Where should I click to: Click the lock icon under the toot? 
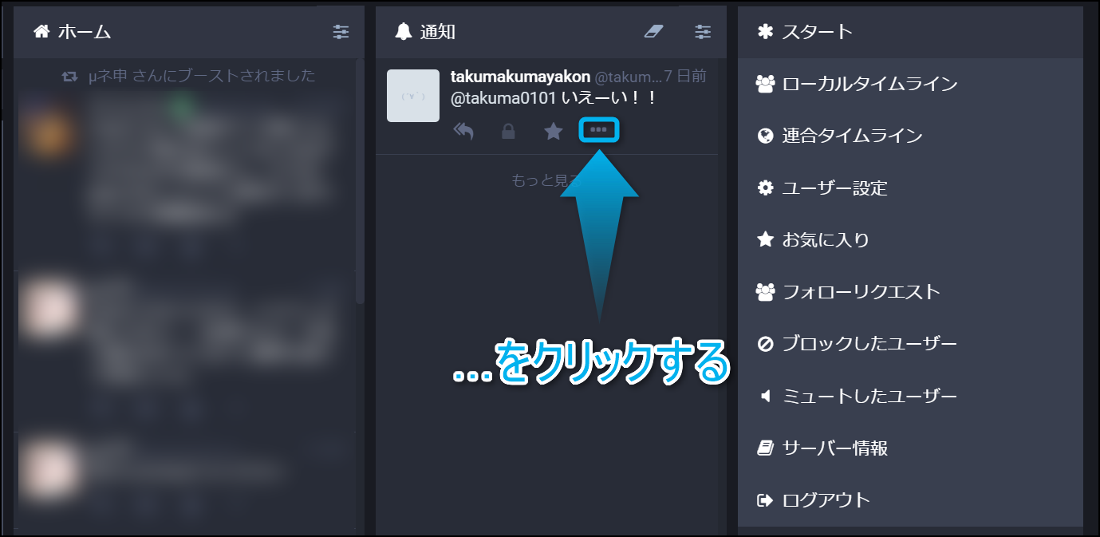tap(508, 132)
